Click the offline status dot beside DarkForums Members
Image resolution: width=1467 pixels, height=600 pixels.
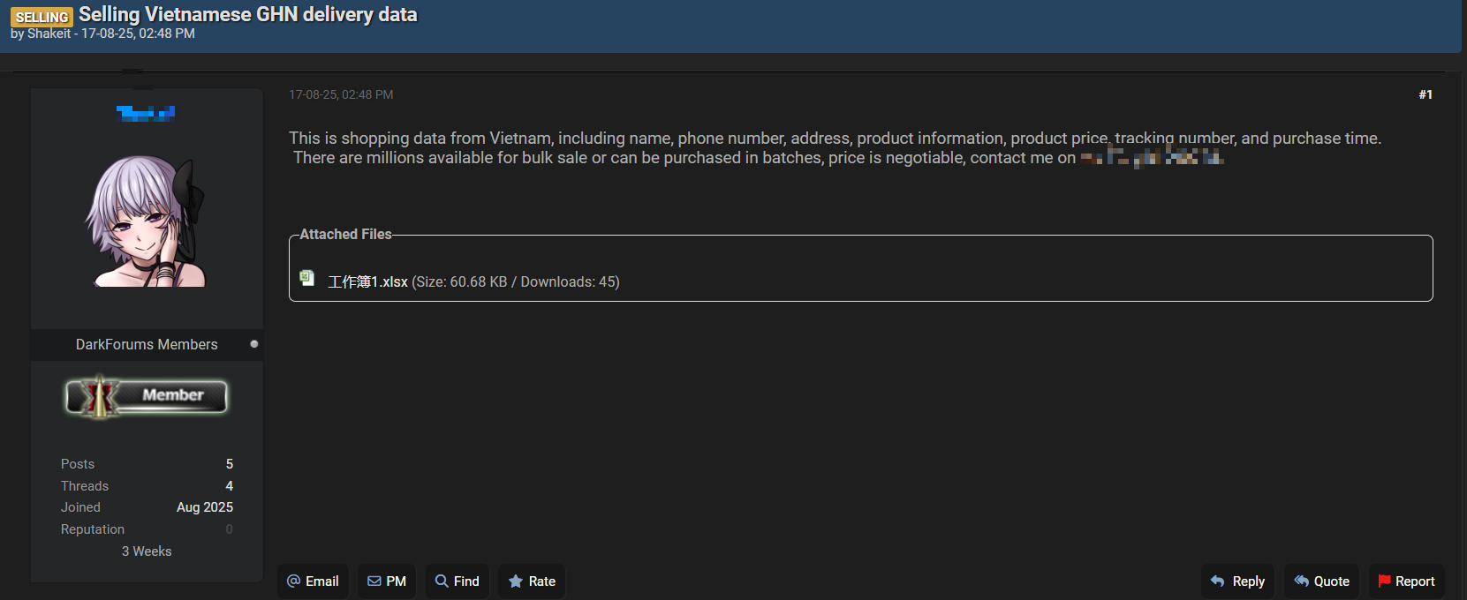[x=254, y=344]
